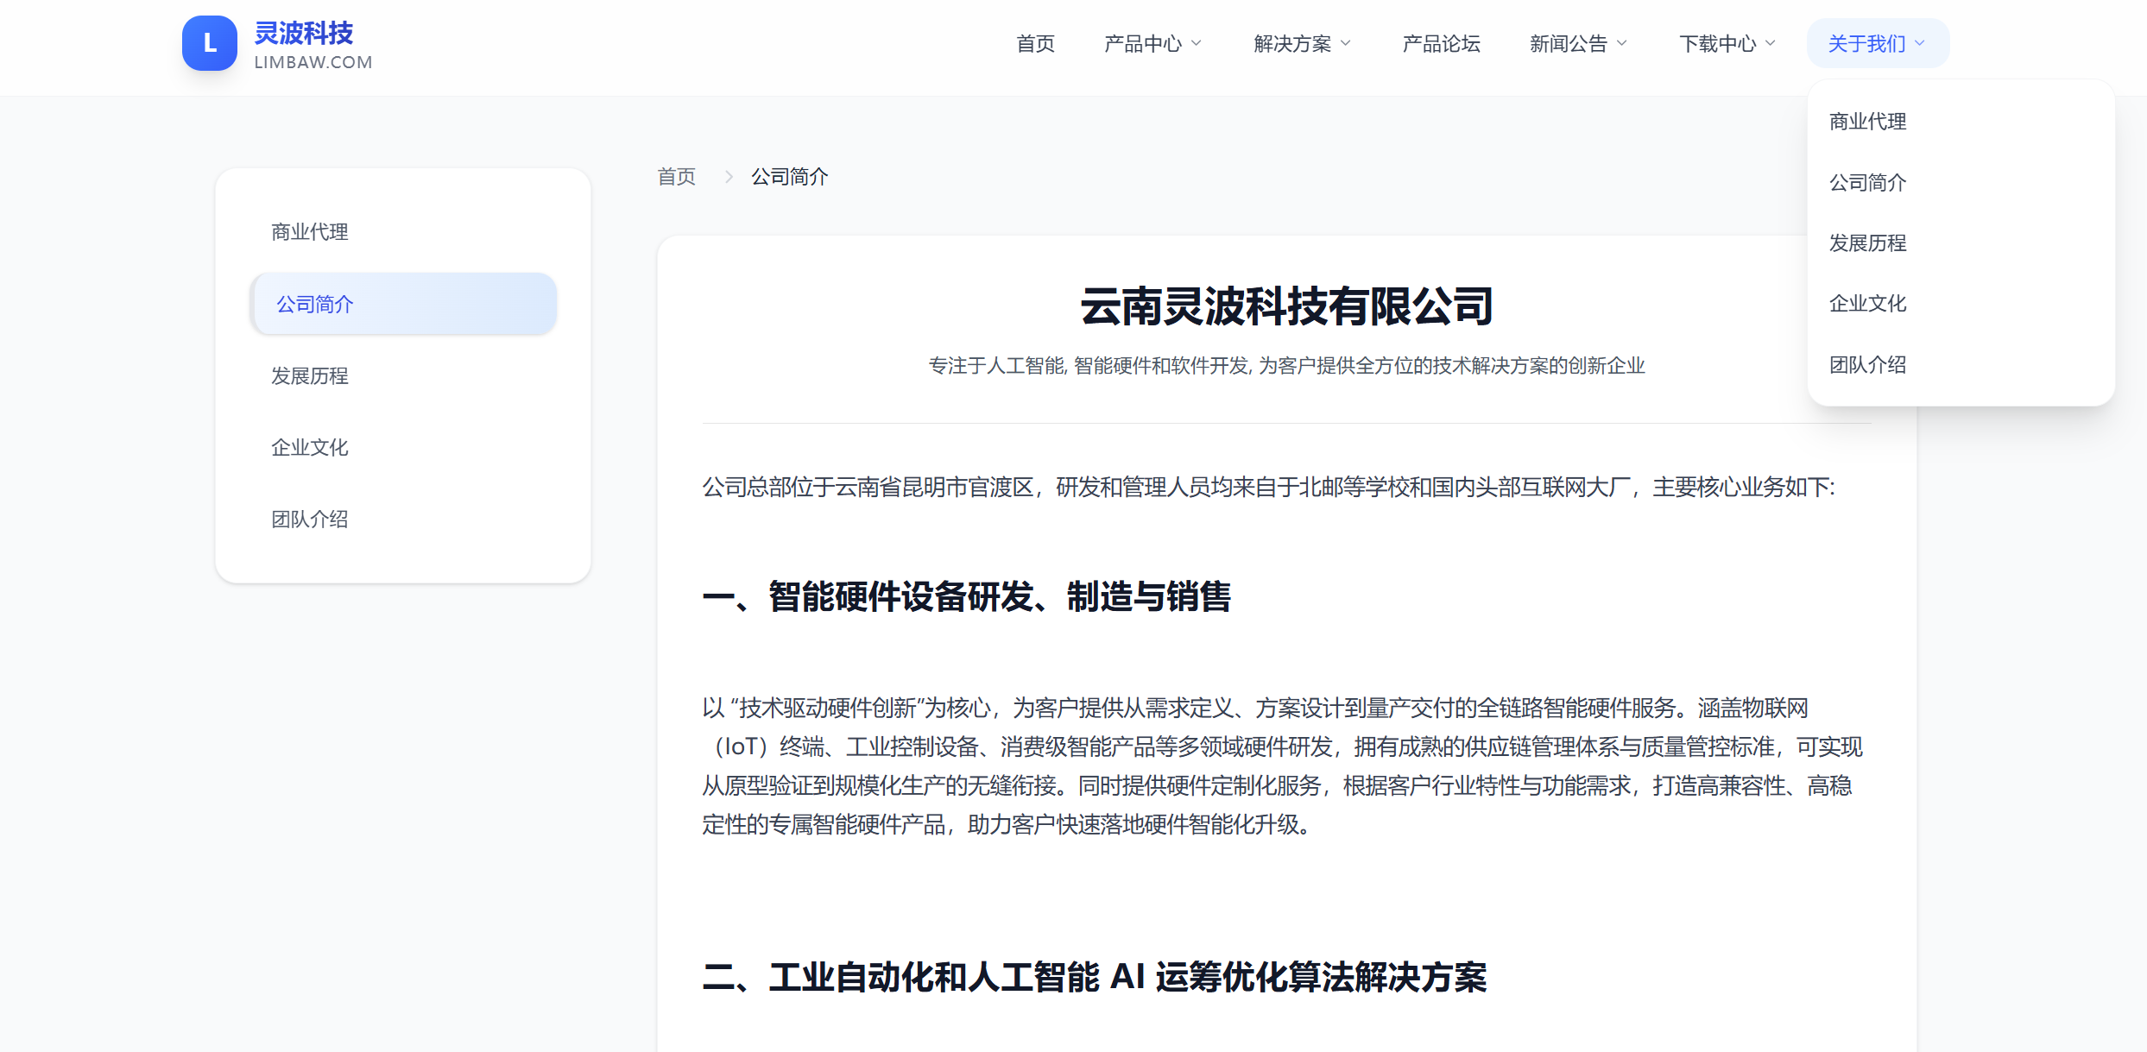
Task: Open 商业代理 in the left sidebar
Action: [310, 232]
